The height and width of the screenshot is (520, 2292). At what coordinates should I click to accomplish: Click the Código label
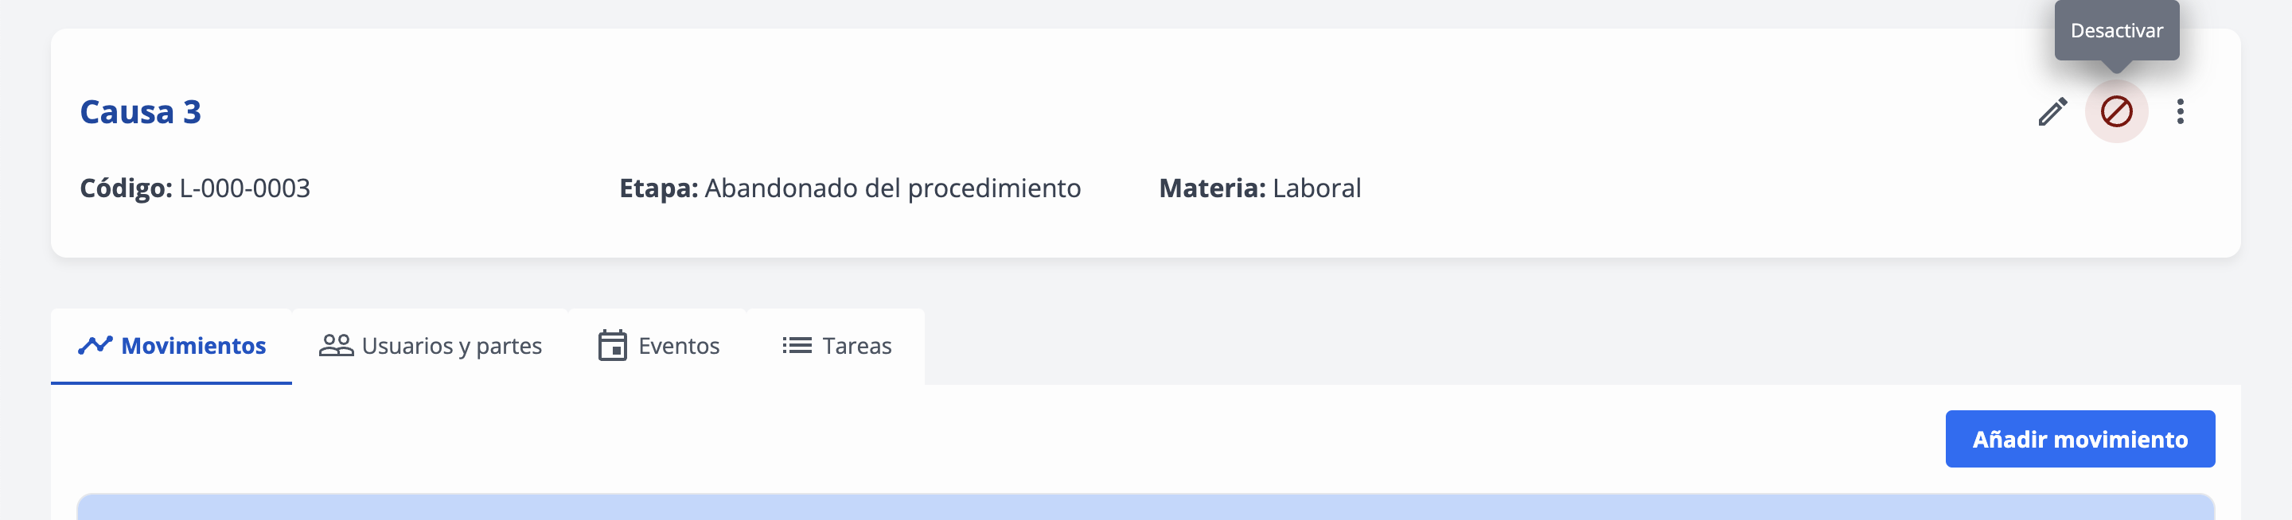127,188
